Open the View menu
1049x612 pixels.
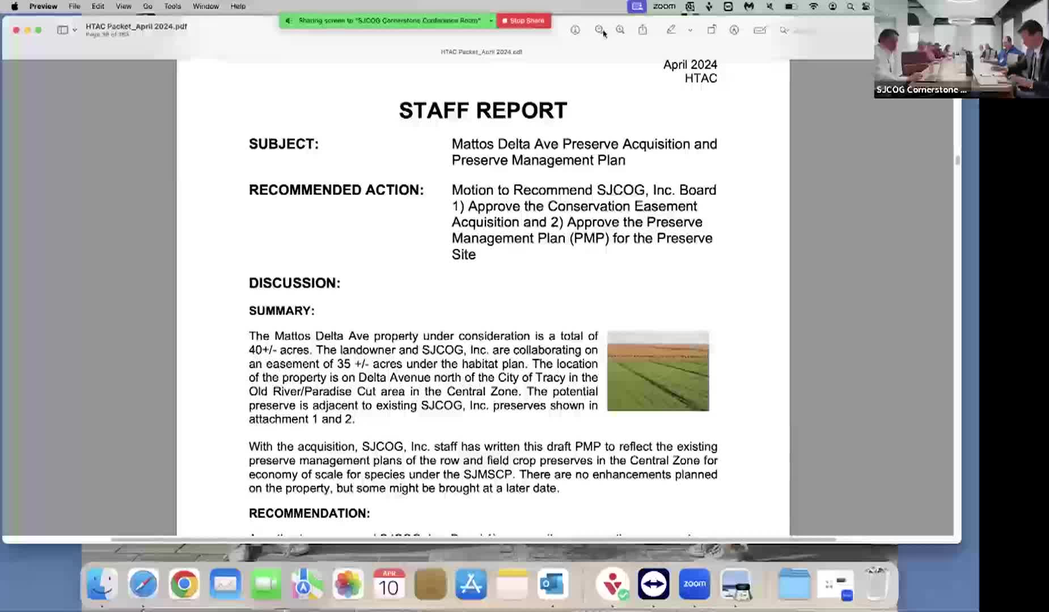[122, 6]
